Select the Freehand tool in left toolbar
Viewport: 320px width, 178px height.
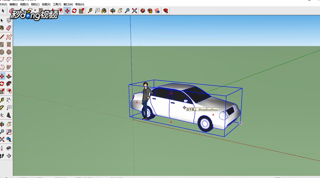(9, 37)
